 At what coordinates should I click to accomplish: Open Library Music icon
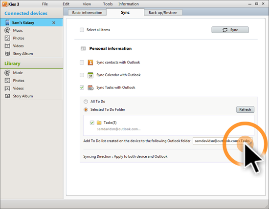pos(7,73)
